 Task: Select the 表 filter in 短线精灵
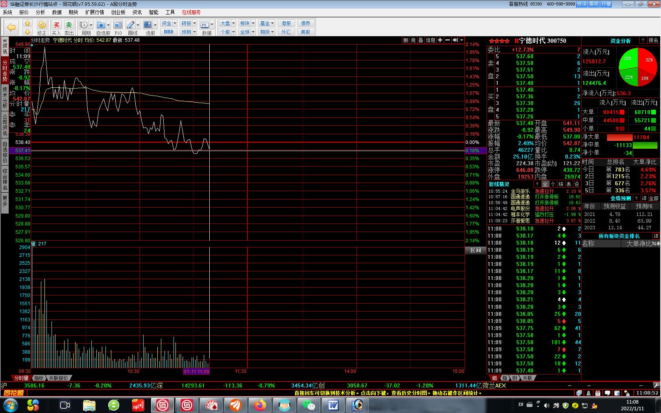pos(569,184)
